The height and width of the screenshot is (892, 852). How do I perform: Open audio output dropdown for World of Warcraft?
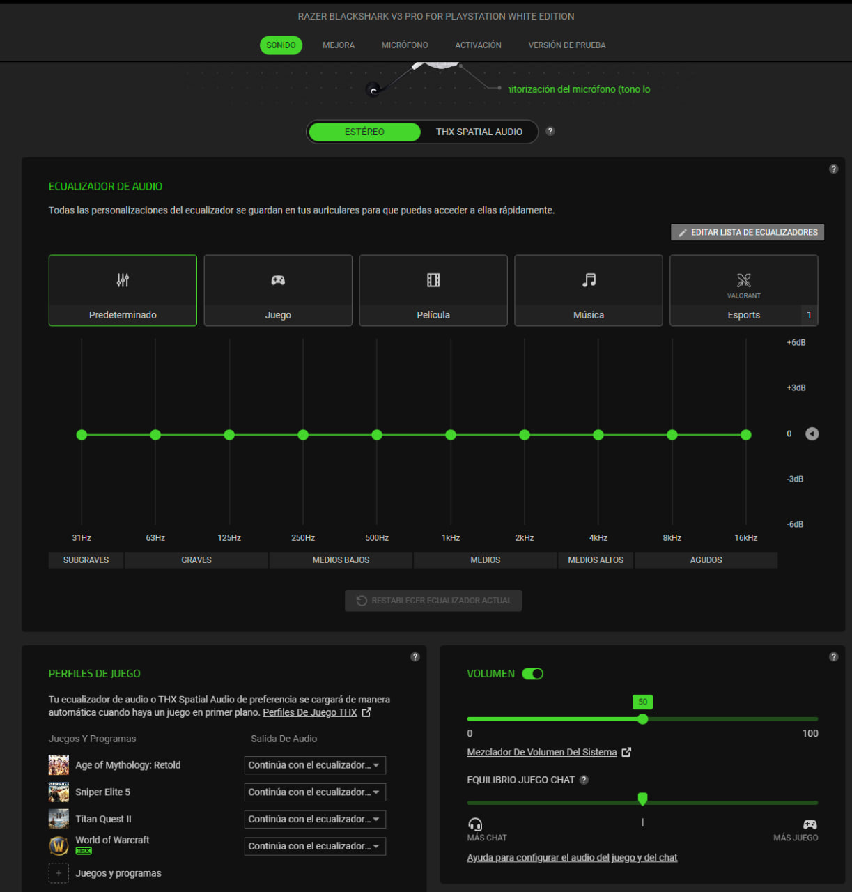pos(315,846)
